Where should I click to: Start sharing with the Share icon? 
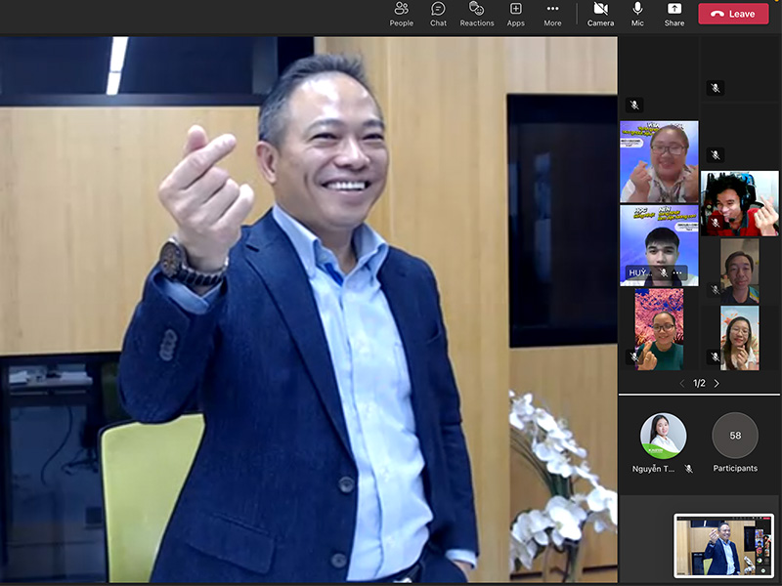tap(674, 14)
